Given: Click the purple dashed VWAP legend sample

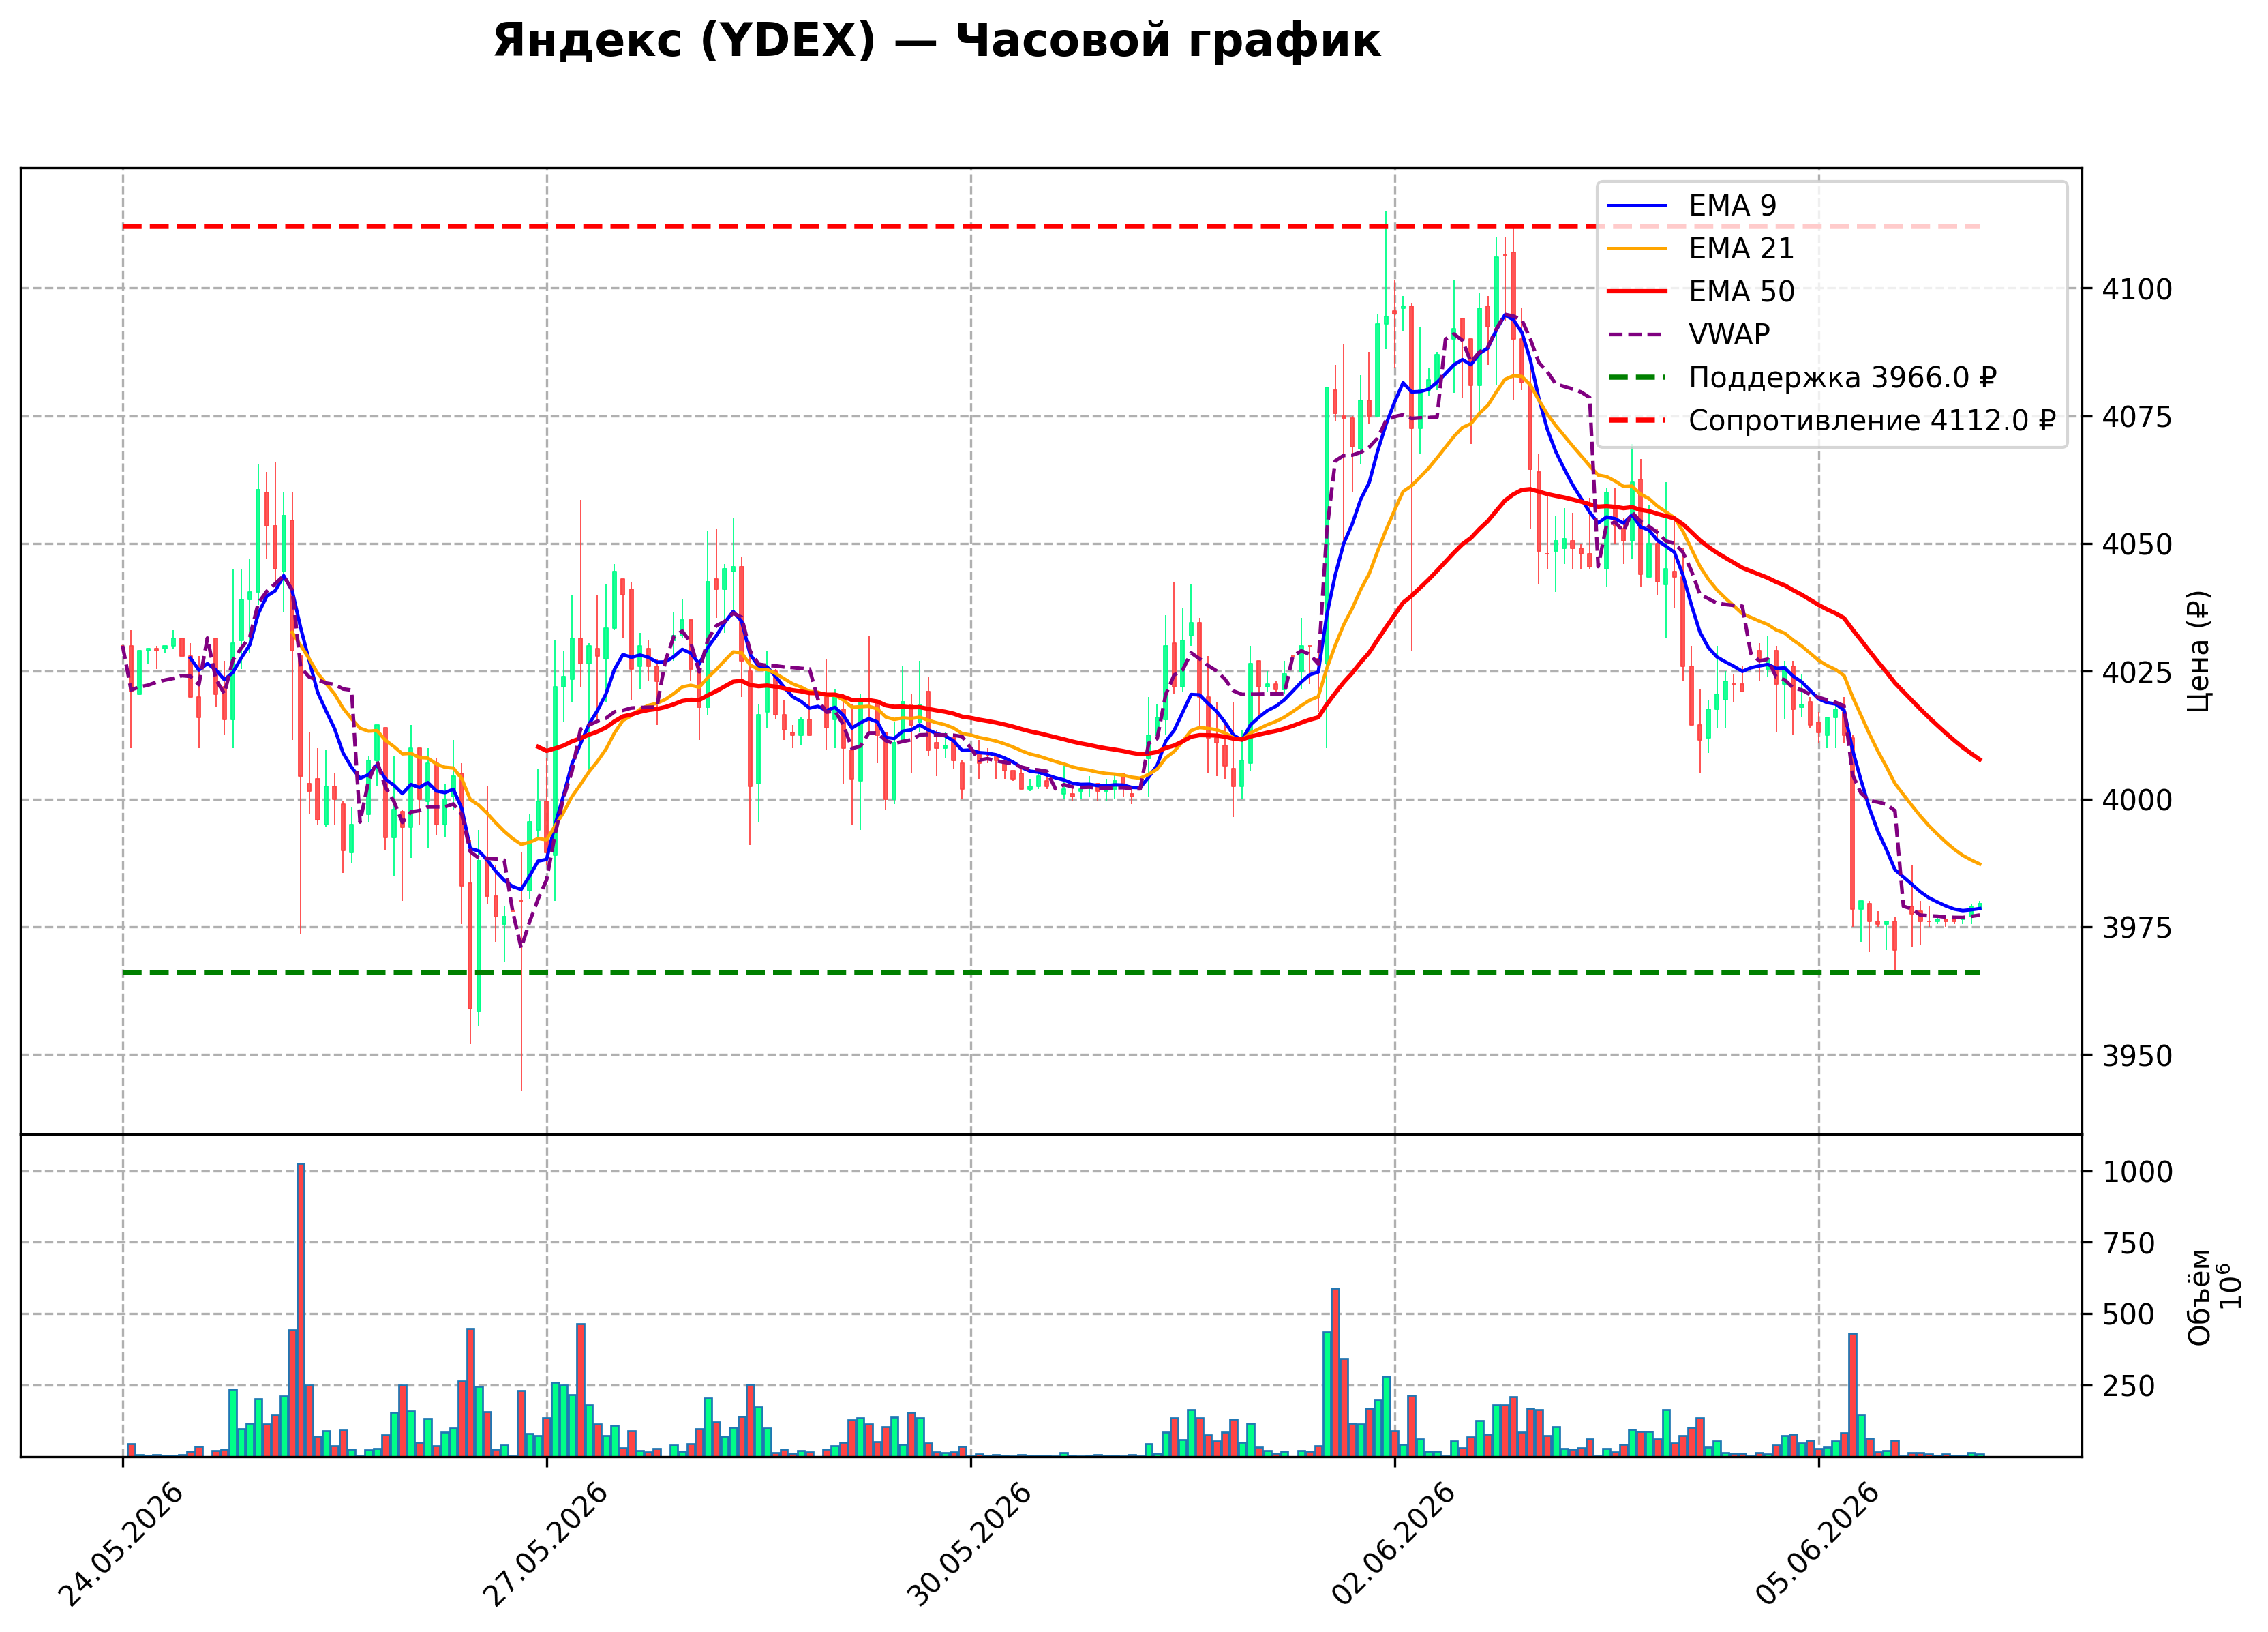Looking at the screenshot, I should click(1637, 336).
